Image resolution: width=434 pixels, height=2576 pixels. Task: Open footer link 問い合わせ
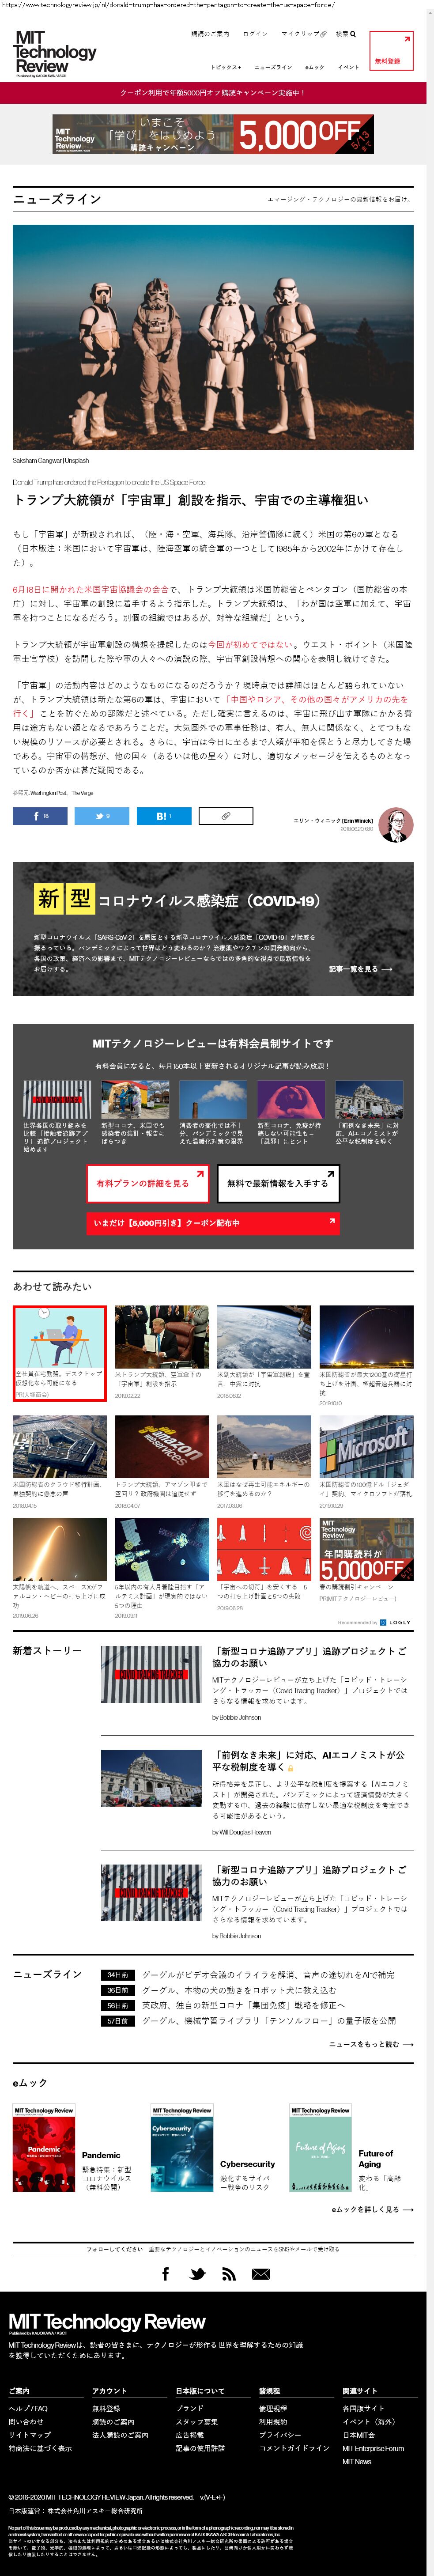(27, 2422)
